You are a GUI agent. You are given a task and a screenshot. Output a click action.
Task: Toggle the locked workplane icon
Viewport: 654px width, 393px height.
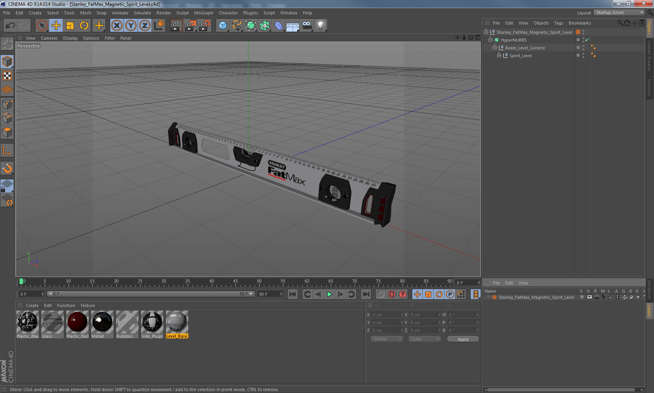tap(7, 186)
